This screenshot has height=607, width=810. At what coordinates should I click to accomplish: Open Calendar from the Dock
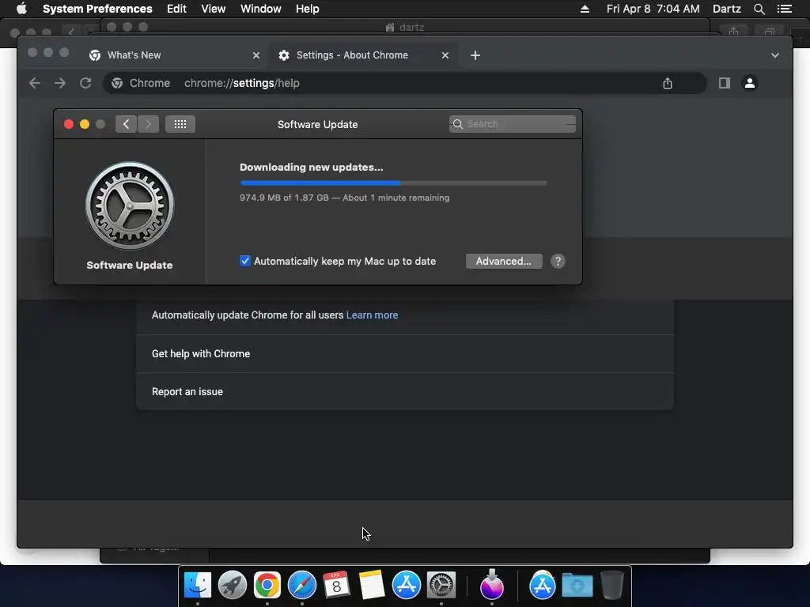(x=336, y=585)
